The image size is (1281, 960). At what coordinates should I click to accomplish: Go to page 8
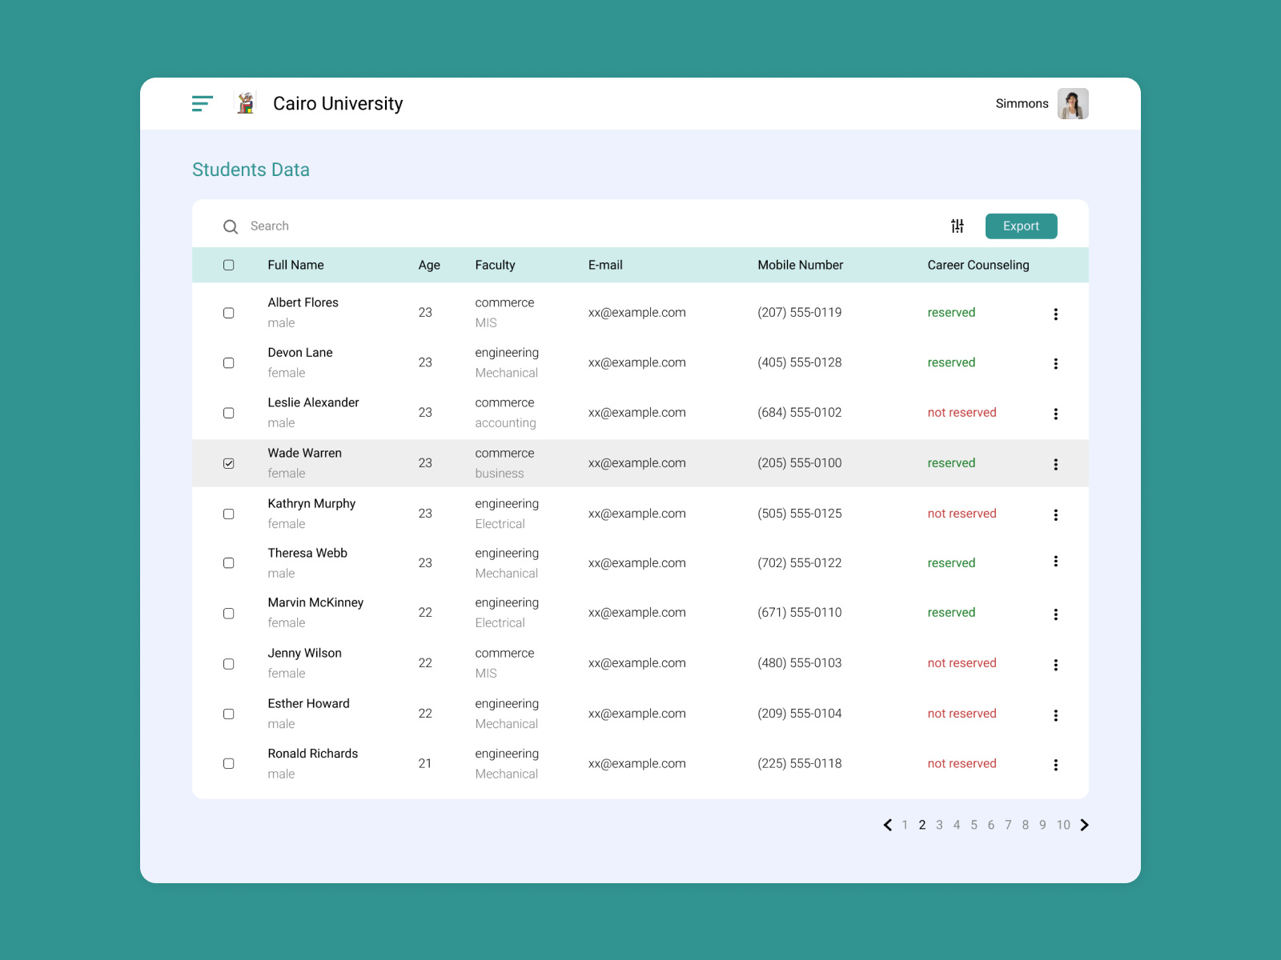coord(1026,825)
